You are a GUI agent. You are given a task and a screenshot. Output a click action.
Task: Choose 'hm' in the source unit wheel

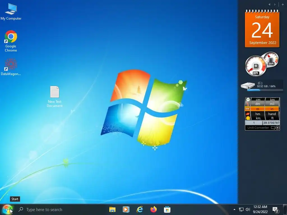point(258,114)
